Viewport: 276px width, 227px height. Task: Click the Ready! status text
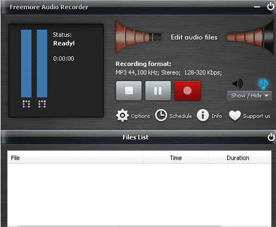pos(64,44)
